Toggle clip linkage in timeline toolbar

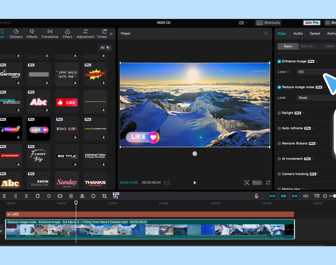295,196
